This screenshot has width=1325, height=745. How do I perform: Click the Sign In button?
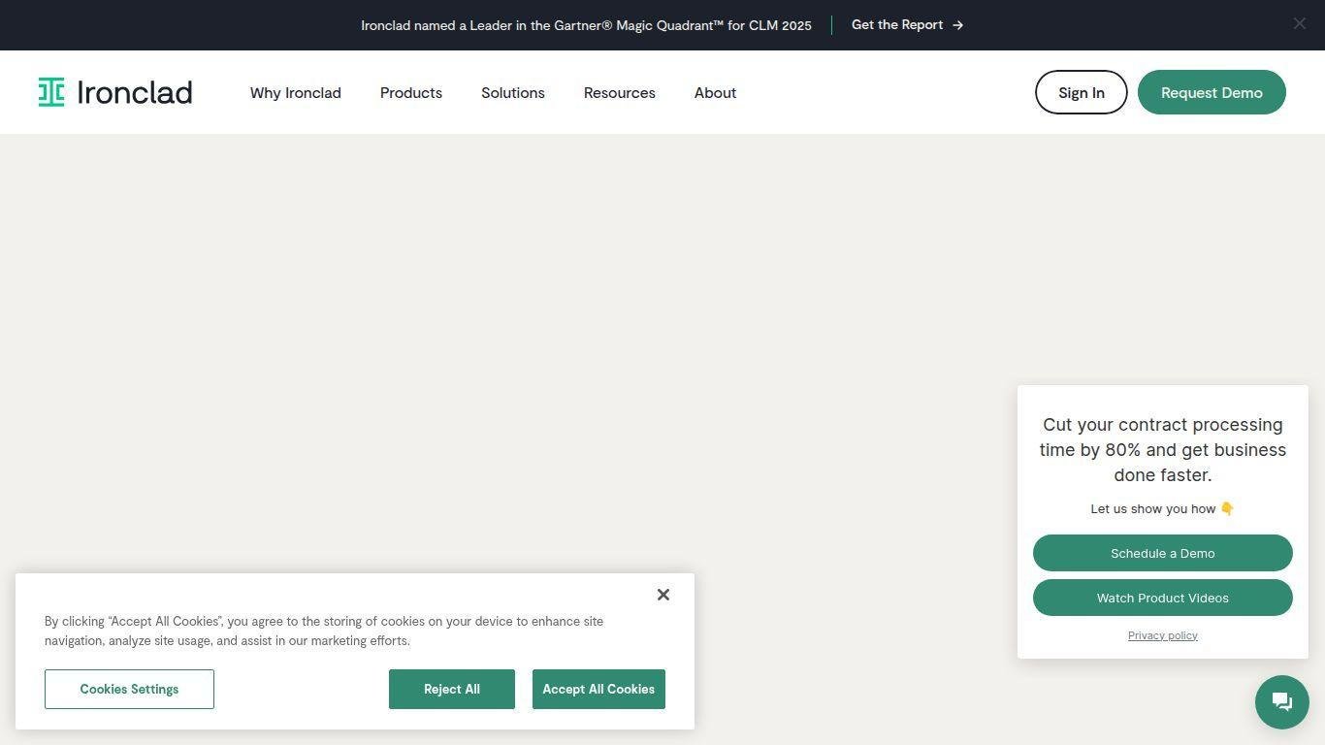point(1081,92)
